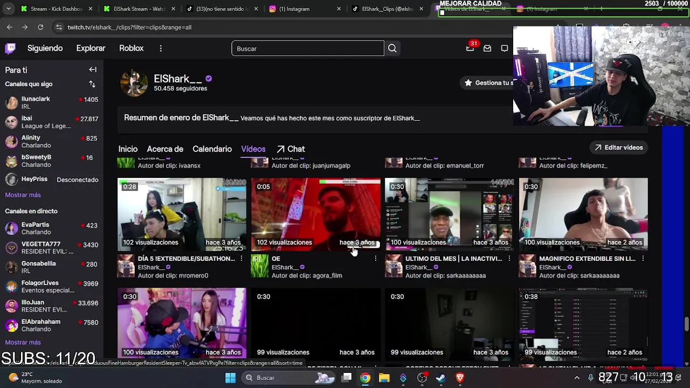690x388 pixels.
Task: Click Roblox in top navigation
Action: 131,48
